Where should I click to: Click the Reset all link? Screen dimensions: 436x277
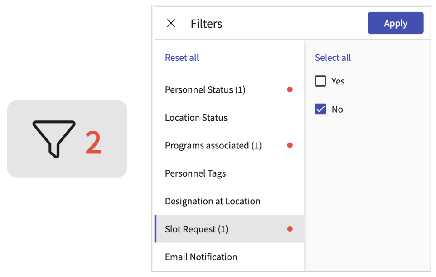(x=182, y=58)
